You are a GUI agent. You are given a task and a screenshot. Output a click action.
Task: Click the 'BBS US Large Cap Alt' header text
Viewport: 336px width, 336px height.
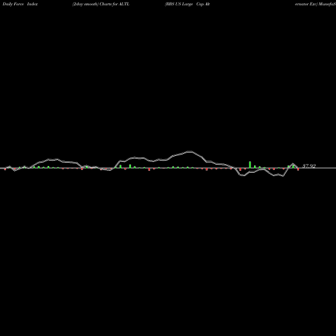pos(187,4)
